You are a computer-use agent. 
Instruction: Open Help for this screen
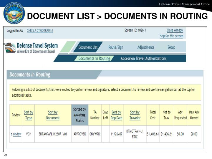171,36
